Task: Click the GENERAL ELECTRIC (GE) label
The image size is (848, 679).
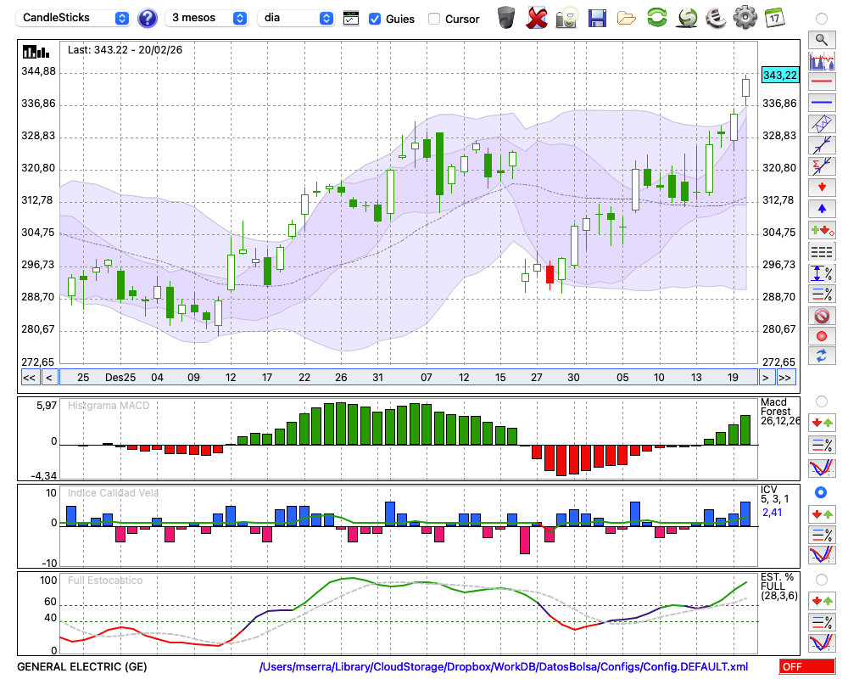Action: pyautogui.click(x=81, y=666)
